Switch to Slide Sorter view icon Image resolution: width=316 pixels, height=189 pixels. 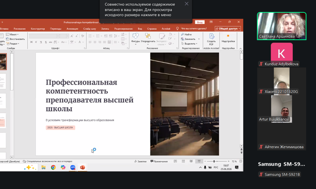click(x=183, y=161)
